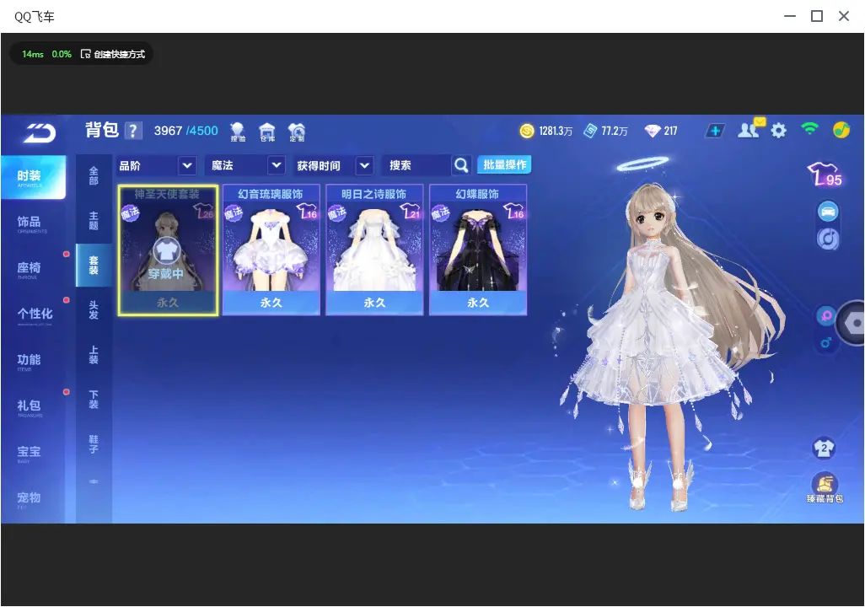Click the 77.2万 coupon balance

point(615,132)
